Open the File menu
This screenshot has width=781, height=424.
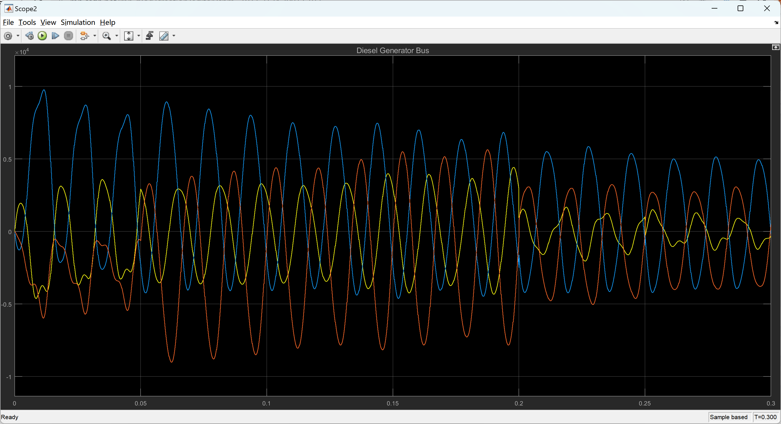[x=8, y=23]
